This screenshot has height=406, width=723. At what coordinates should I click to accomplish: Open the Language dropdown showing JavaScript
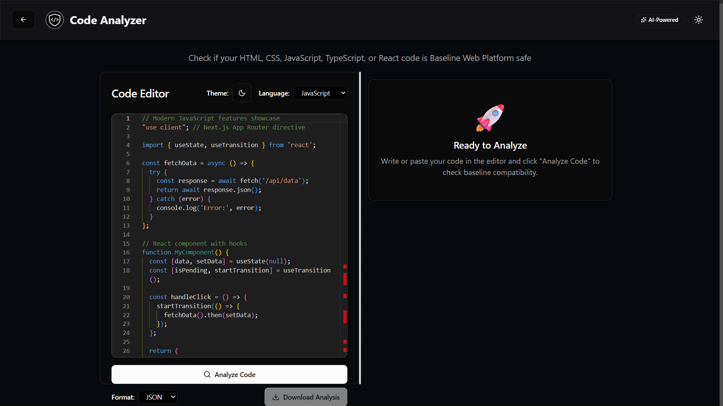(320, 93)
